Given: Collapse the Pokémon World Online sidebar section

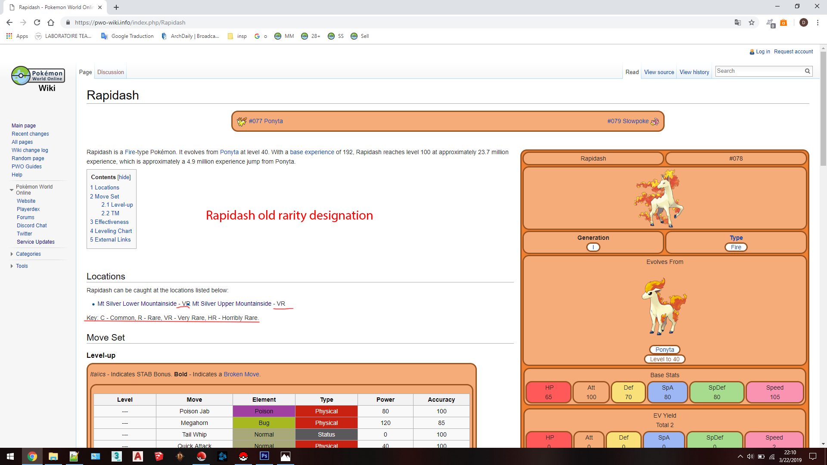Looking at the screenshot, I should (x=12, y=190).
